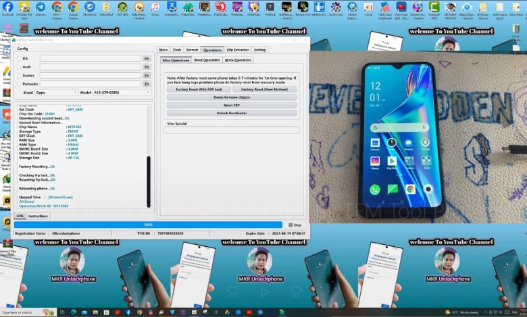Click Chrome icon in the taskbar

pos(139,312)
